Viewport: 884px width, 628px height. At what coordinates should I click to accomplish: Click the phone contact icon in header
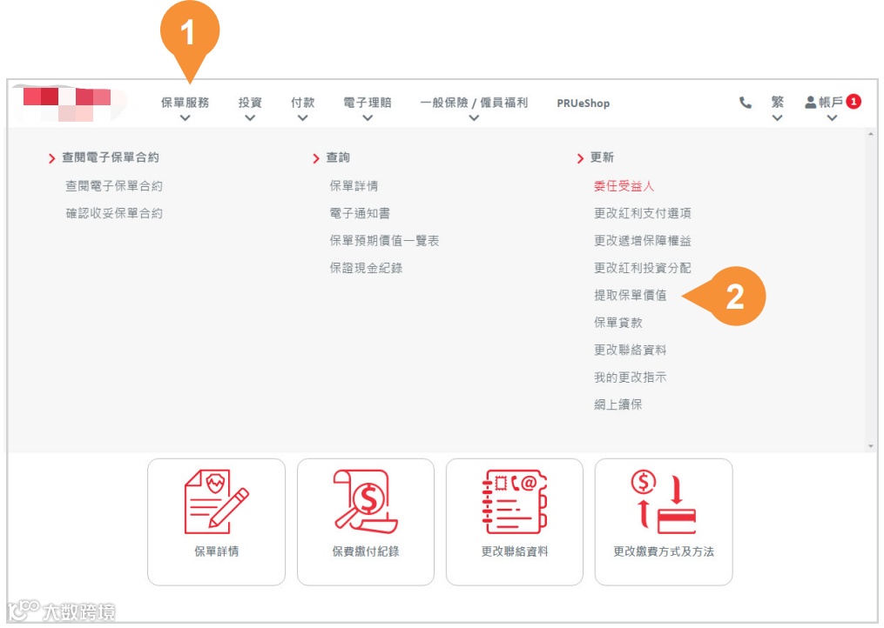coord(745,104)
